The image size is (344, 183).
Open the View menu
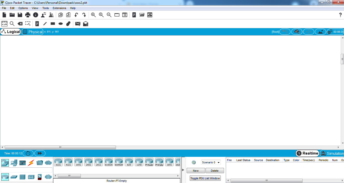pos(35,8)
